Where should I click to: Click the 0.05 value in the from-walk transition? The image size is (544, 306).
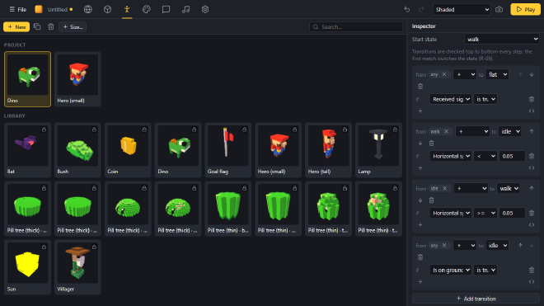coord(512,156)
